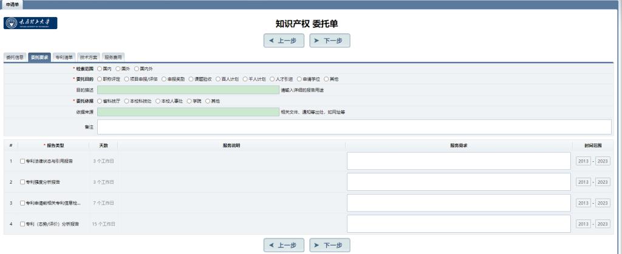Select 职称评定 as 委托目的

[100, 79]
